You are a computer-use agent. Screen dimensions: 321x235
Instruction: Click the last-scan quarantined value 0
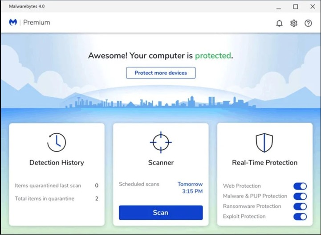97,186
